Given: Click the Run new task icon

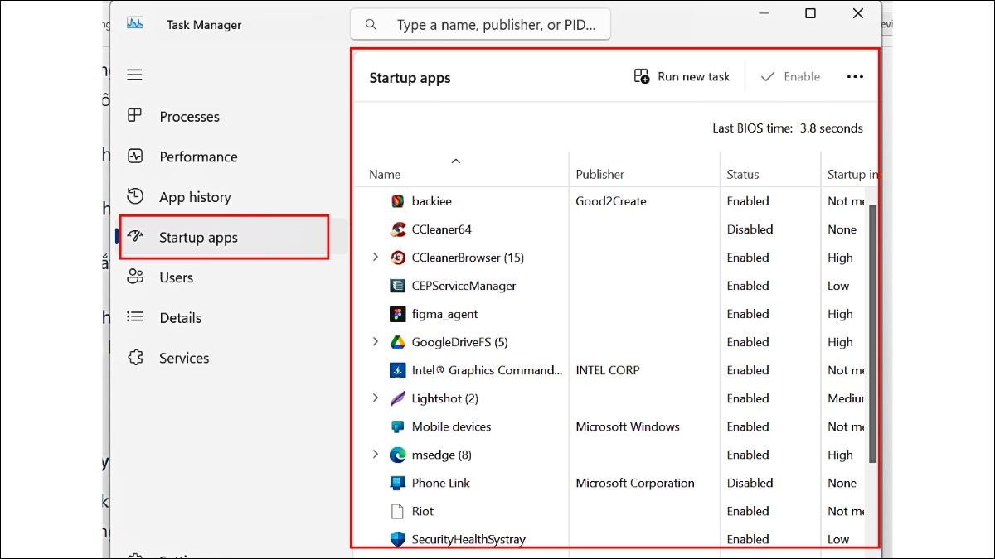Looking at the screenshot, I should [x=642, y=76].
